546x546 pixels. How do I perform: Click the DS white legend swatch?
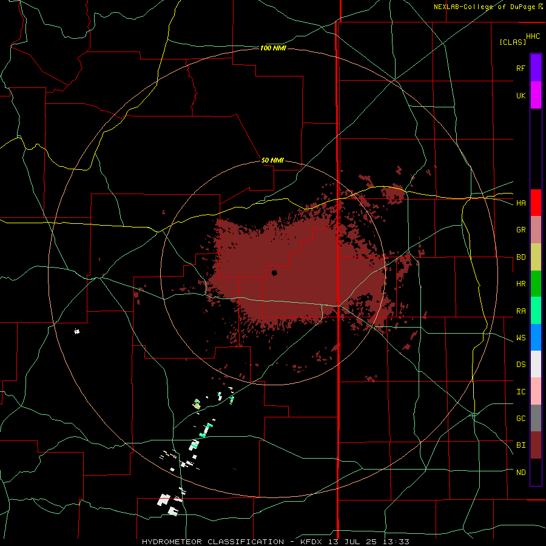coord(536,364)
